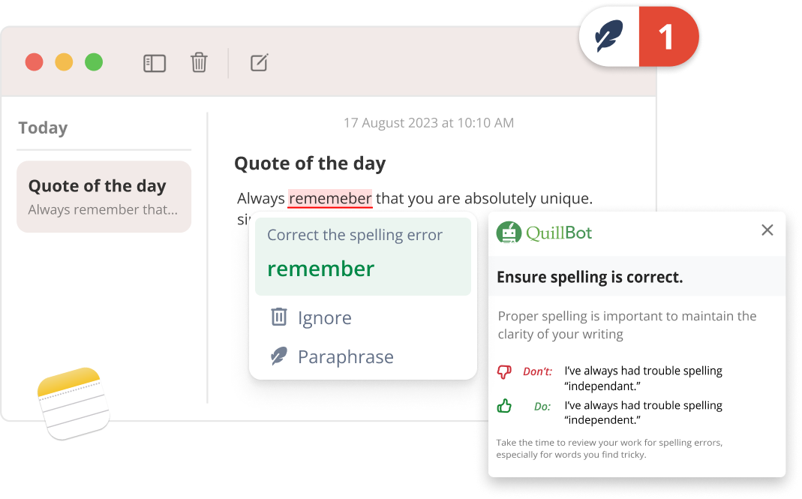Click the yellow traffic light to minimize Notes
The width and height of the screenshot is (802, 499).
click(64, 62)
